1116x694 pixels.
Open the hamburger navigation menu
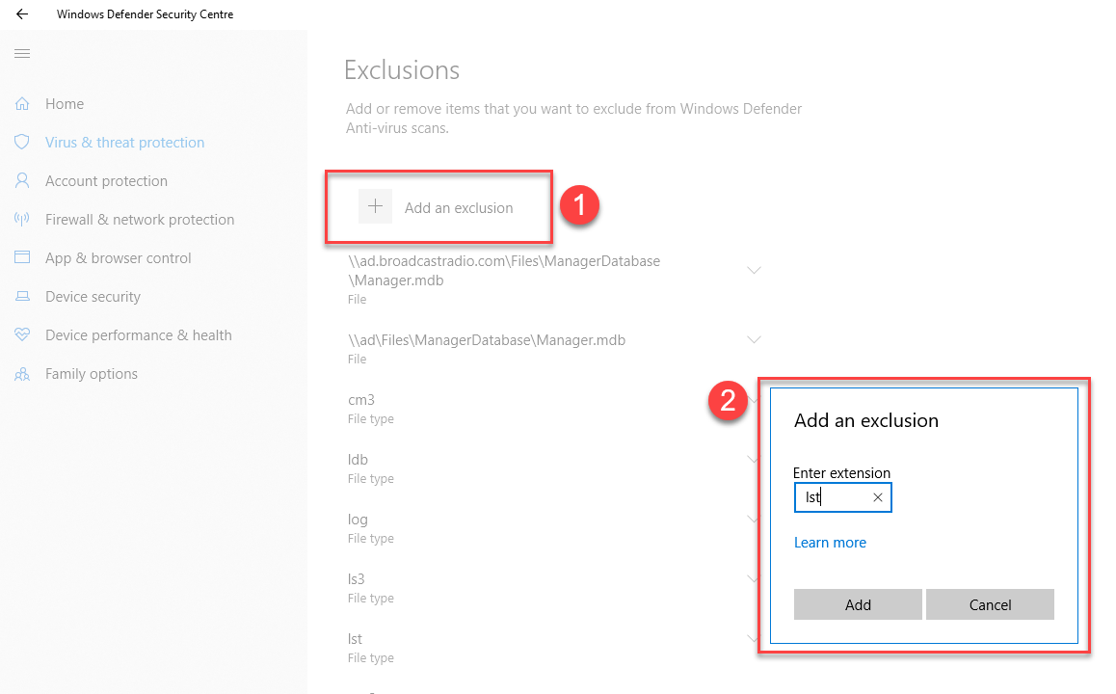(22, 53)
